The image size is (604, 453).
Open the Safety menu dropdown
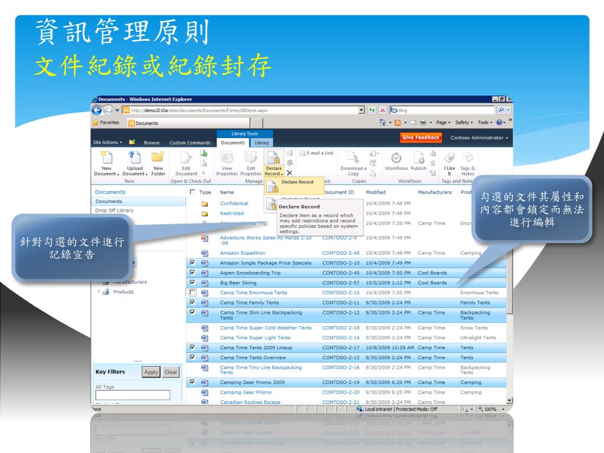[x=464, y=123]
